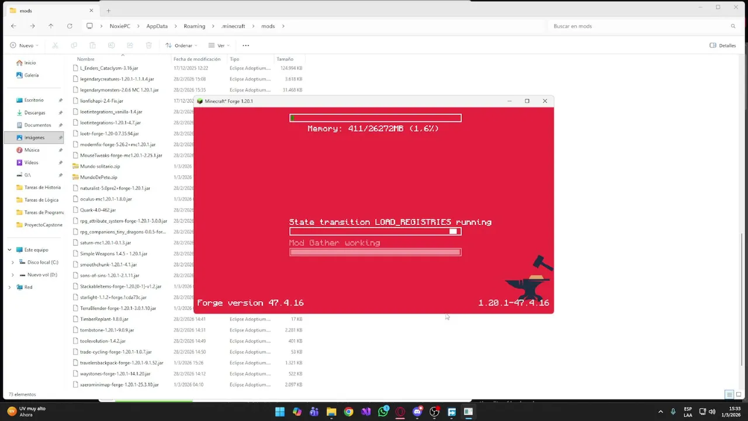Click Mod Gather working progress bar

375,252
